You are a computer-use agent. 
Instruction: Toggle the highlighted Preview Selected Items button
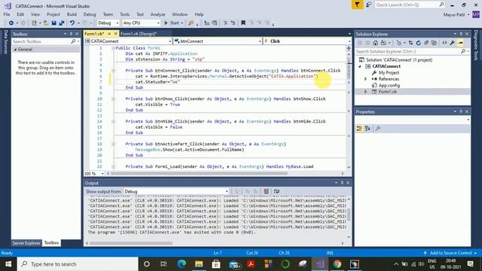(460, 43)
